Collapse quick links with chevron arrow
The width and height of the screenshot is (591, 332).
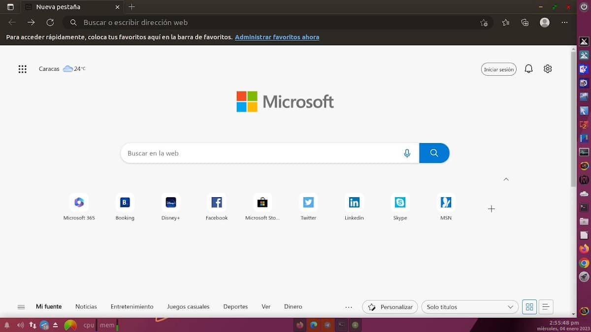click(x=506, y=180)
